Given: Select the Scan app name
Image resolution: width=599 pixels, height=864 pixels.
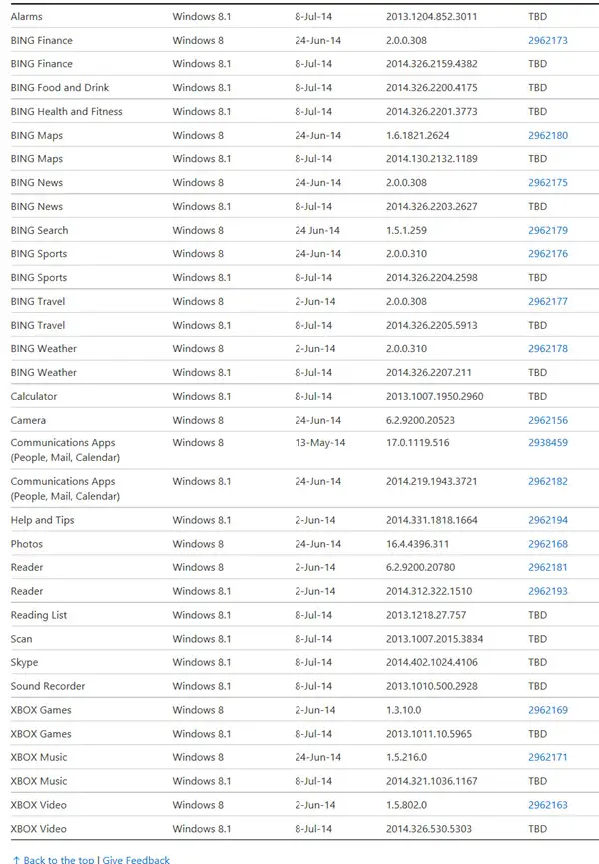Looking at the screenshot, I should click(x=22, y=639).
